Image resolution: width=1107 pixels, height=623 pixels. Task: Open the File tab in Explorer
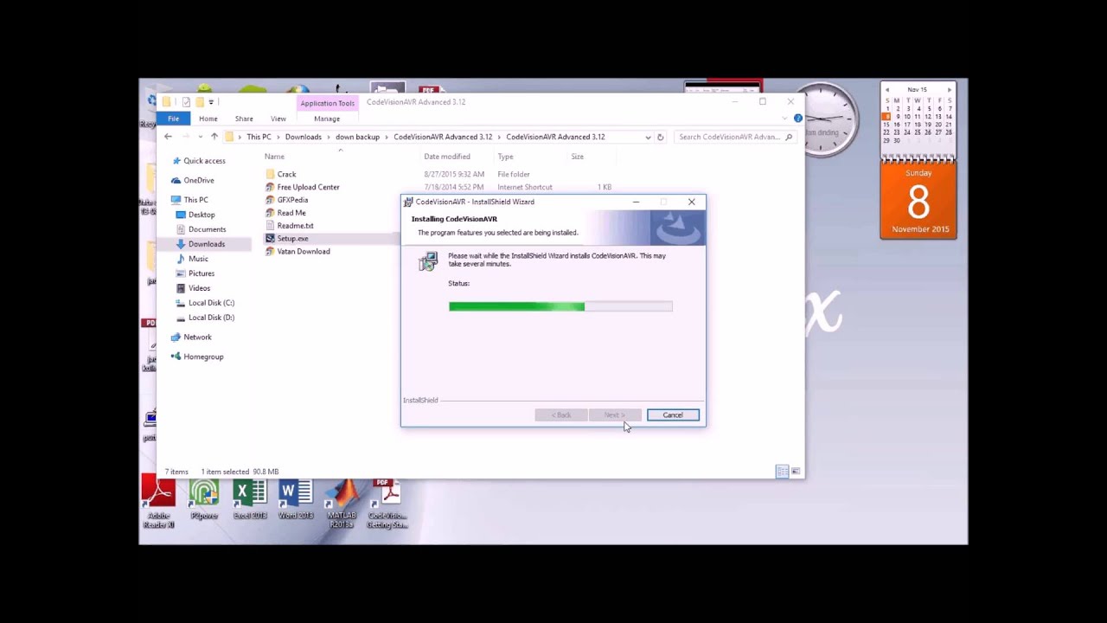click(x=174, y=119)
